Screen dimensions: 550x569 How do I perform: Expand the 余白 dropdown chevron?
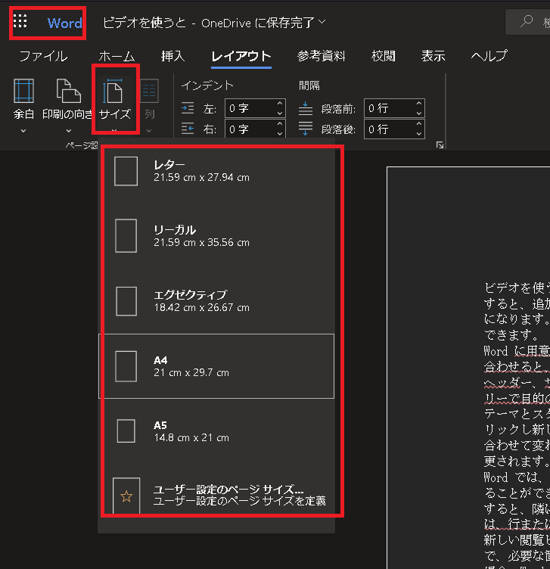(23, 131)
